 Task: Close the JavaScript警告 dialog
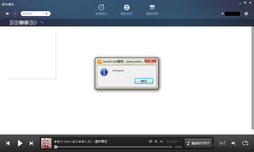(151, 60)
